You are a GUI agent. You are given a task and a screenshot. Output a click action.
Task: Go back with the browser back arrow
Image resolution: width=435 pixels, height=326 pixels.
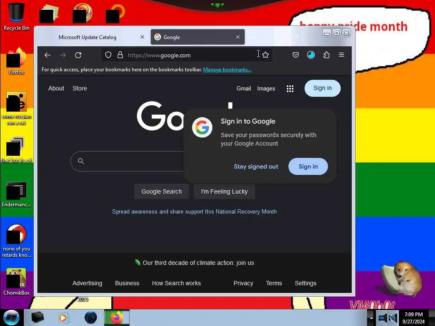[x=48, y=55]
